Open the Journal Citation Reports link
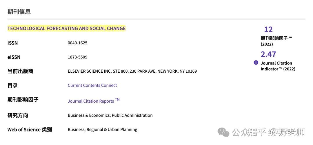 point(91,101)
